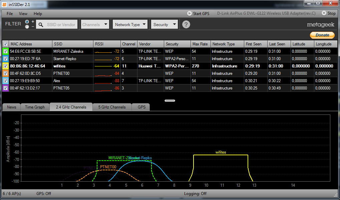Screen dimensions: 340x200
Task: Click the Stop button label
Action: click(x=332, y=13)
